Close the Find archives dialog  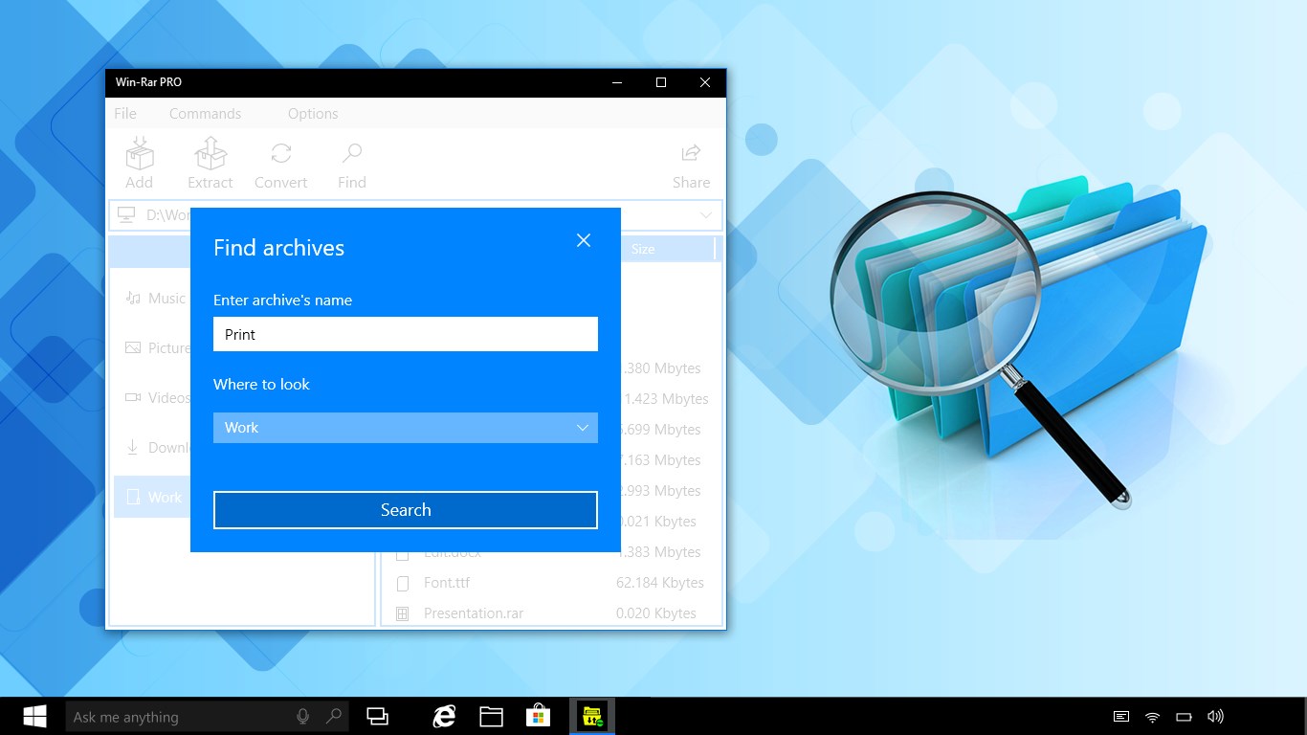tap(584, 240)
